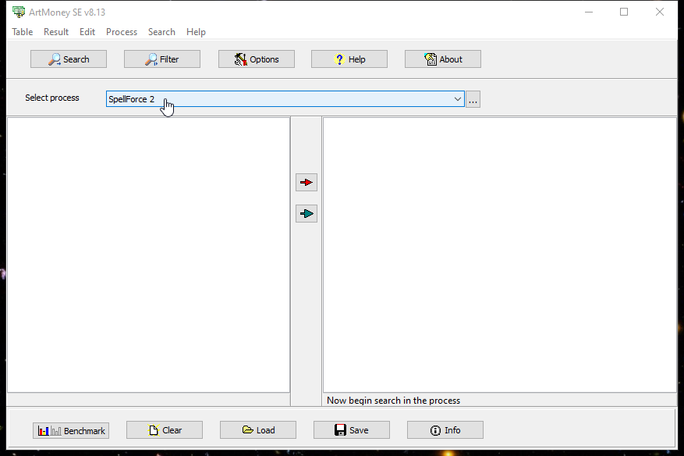
Task: Open the Search menu in menu bar
Action: pyautogui.click(x=161, y=32)
